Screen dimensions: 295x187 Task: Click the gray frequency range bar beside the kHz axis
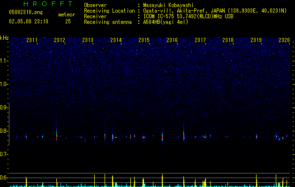(9, 124)
